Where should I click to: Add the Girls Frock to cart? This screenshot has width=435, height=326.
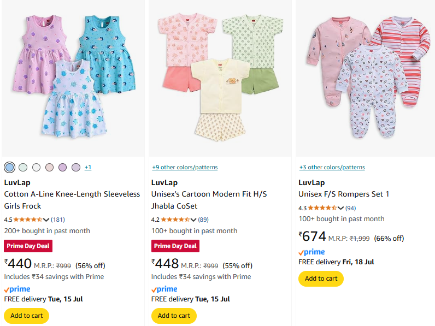[x=26, y=316]
